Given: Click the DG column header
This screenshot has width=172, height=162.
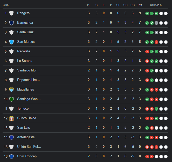Looking at the screenshot, I should [133, 5].
